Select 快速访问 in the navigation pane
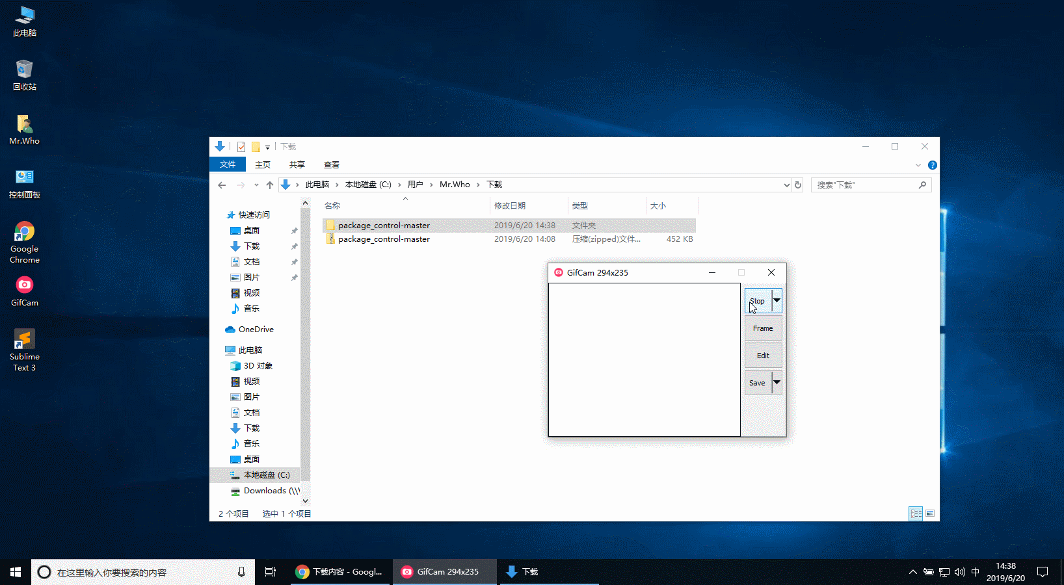The width and height of the screenshot is (1064, 585). [x=248, y=215]
